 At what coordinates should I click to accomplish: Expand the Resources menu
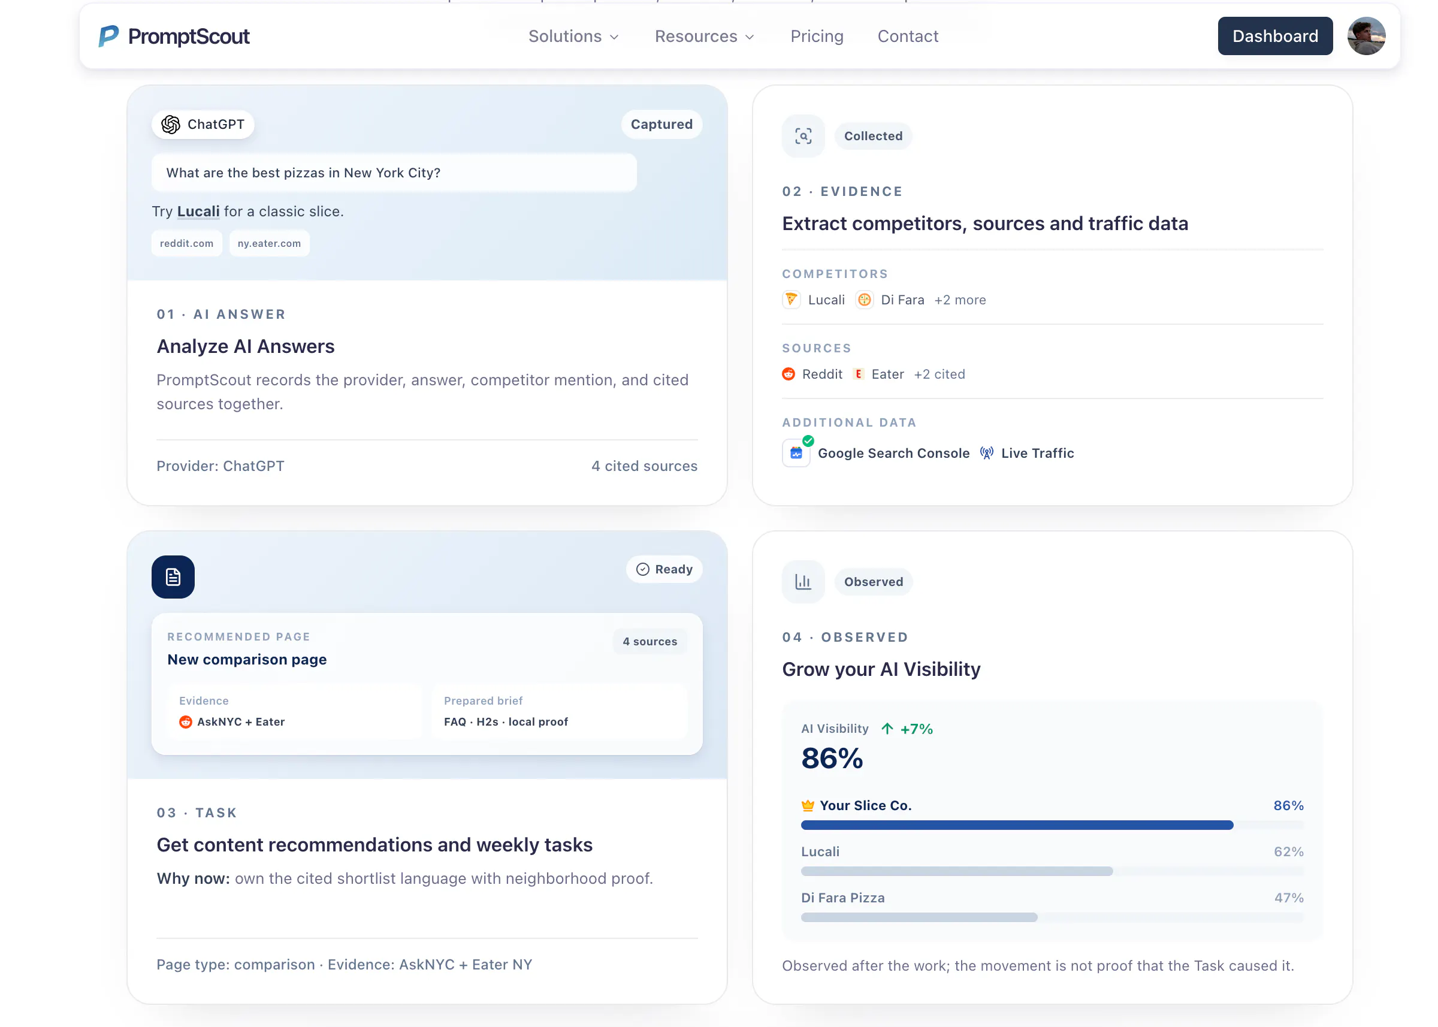(x=705, y=36)
